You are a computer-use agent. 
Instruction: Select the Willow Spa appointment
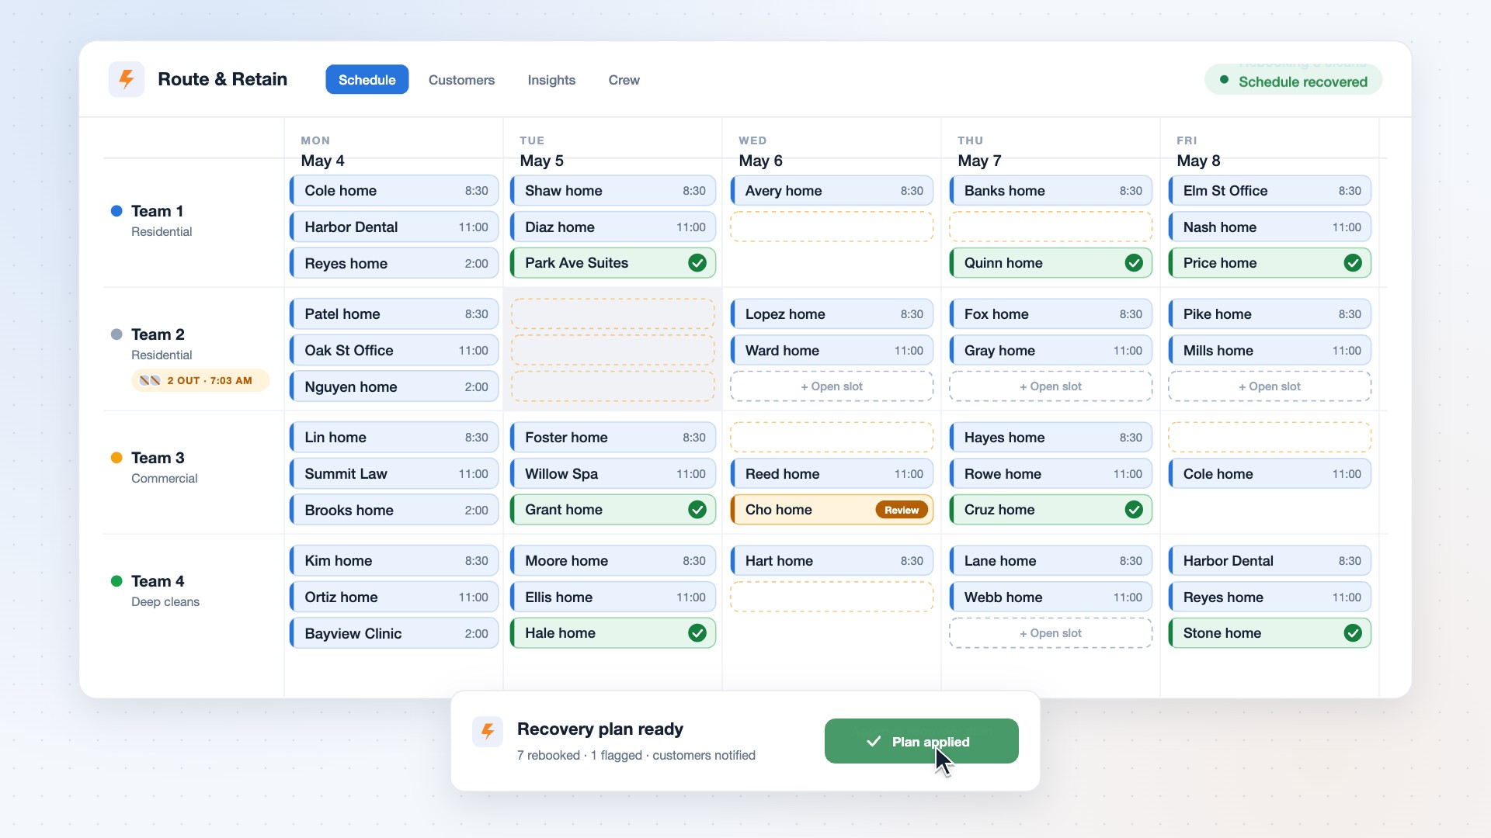613,474
